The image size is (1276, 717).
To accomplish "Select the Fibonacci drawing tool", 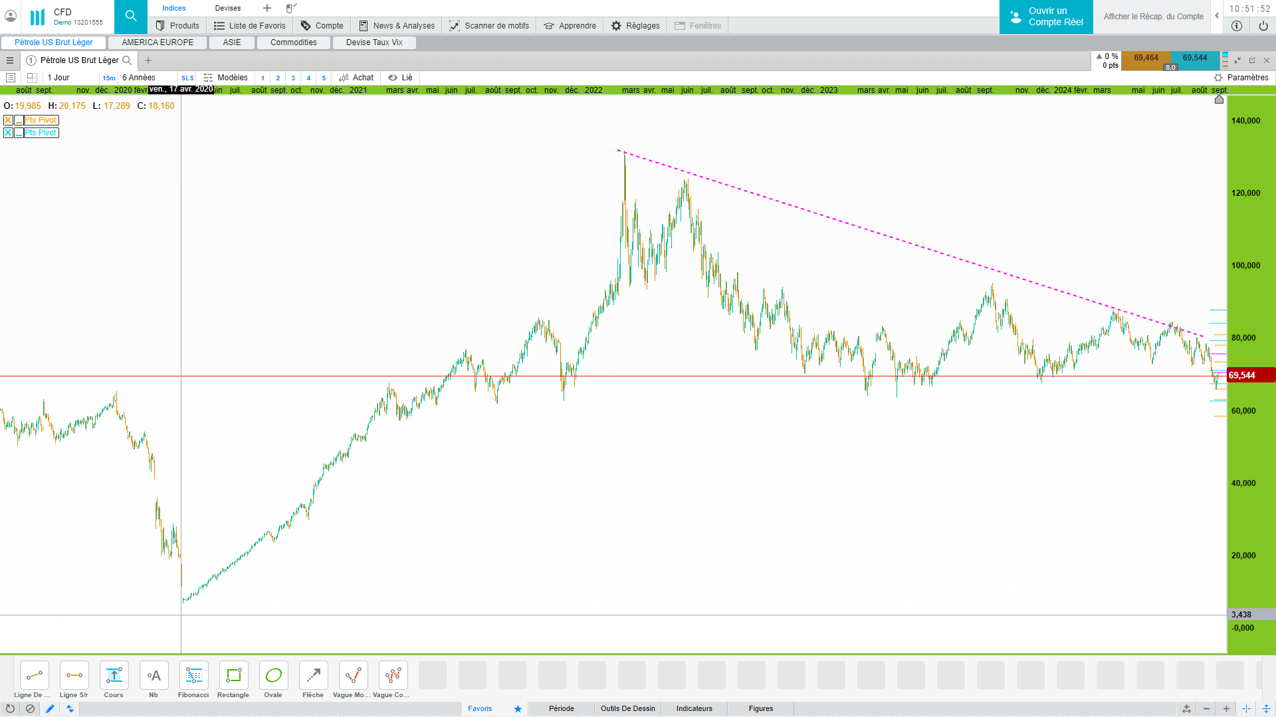I will click(193, 676).
